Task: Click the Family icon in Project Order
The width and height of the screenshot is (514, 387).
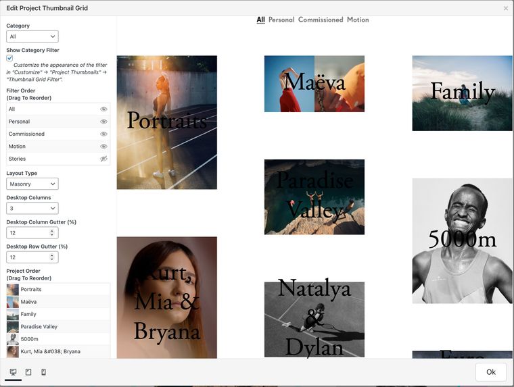Action: pos(13,315)
